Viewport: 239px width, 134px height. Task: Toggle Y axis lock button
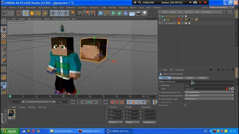pos(59,13)
